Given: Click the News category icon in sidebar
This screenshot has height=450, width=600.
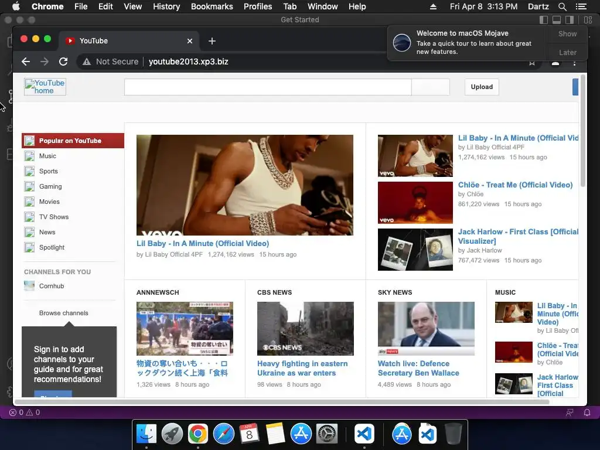Looking at the screenshot, I should [x=29, y=232].
